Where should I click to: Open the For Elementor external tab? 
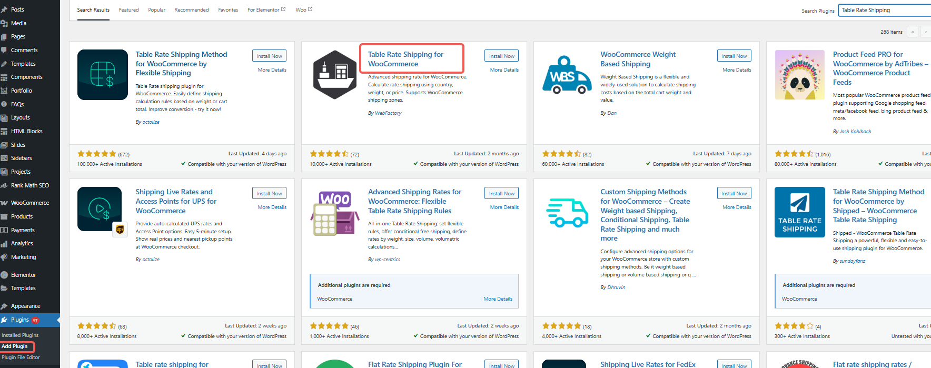pos(266,10)
